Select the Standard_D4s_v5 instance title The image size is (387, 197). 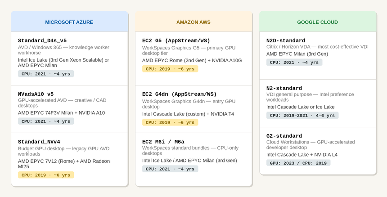pos(42,40)
